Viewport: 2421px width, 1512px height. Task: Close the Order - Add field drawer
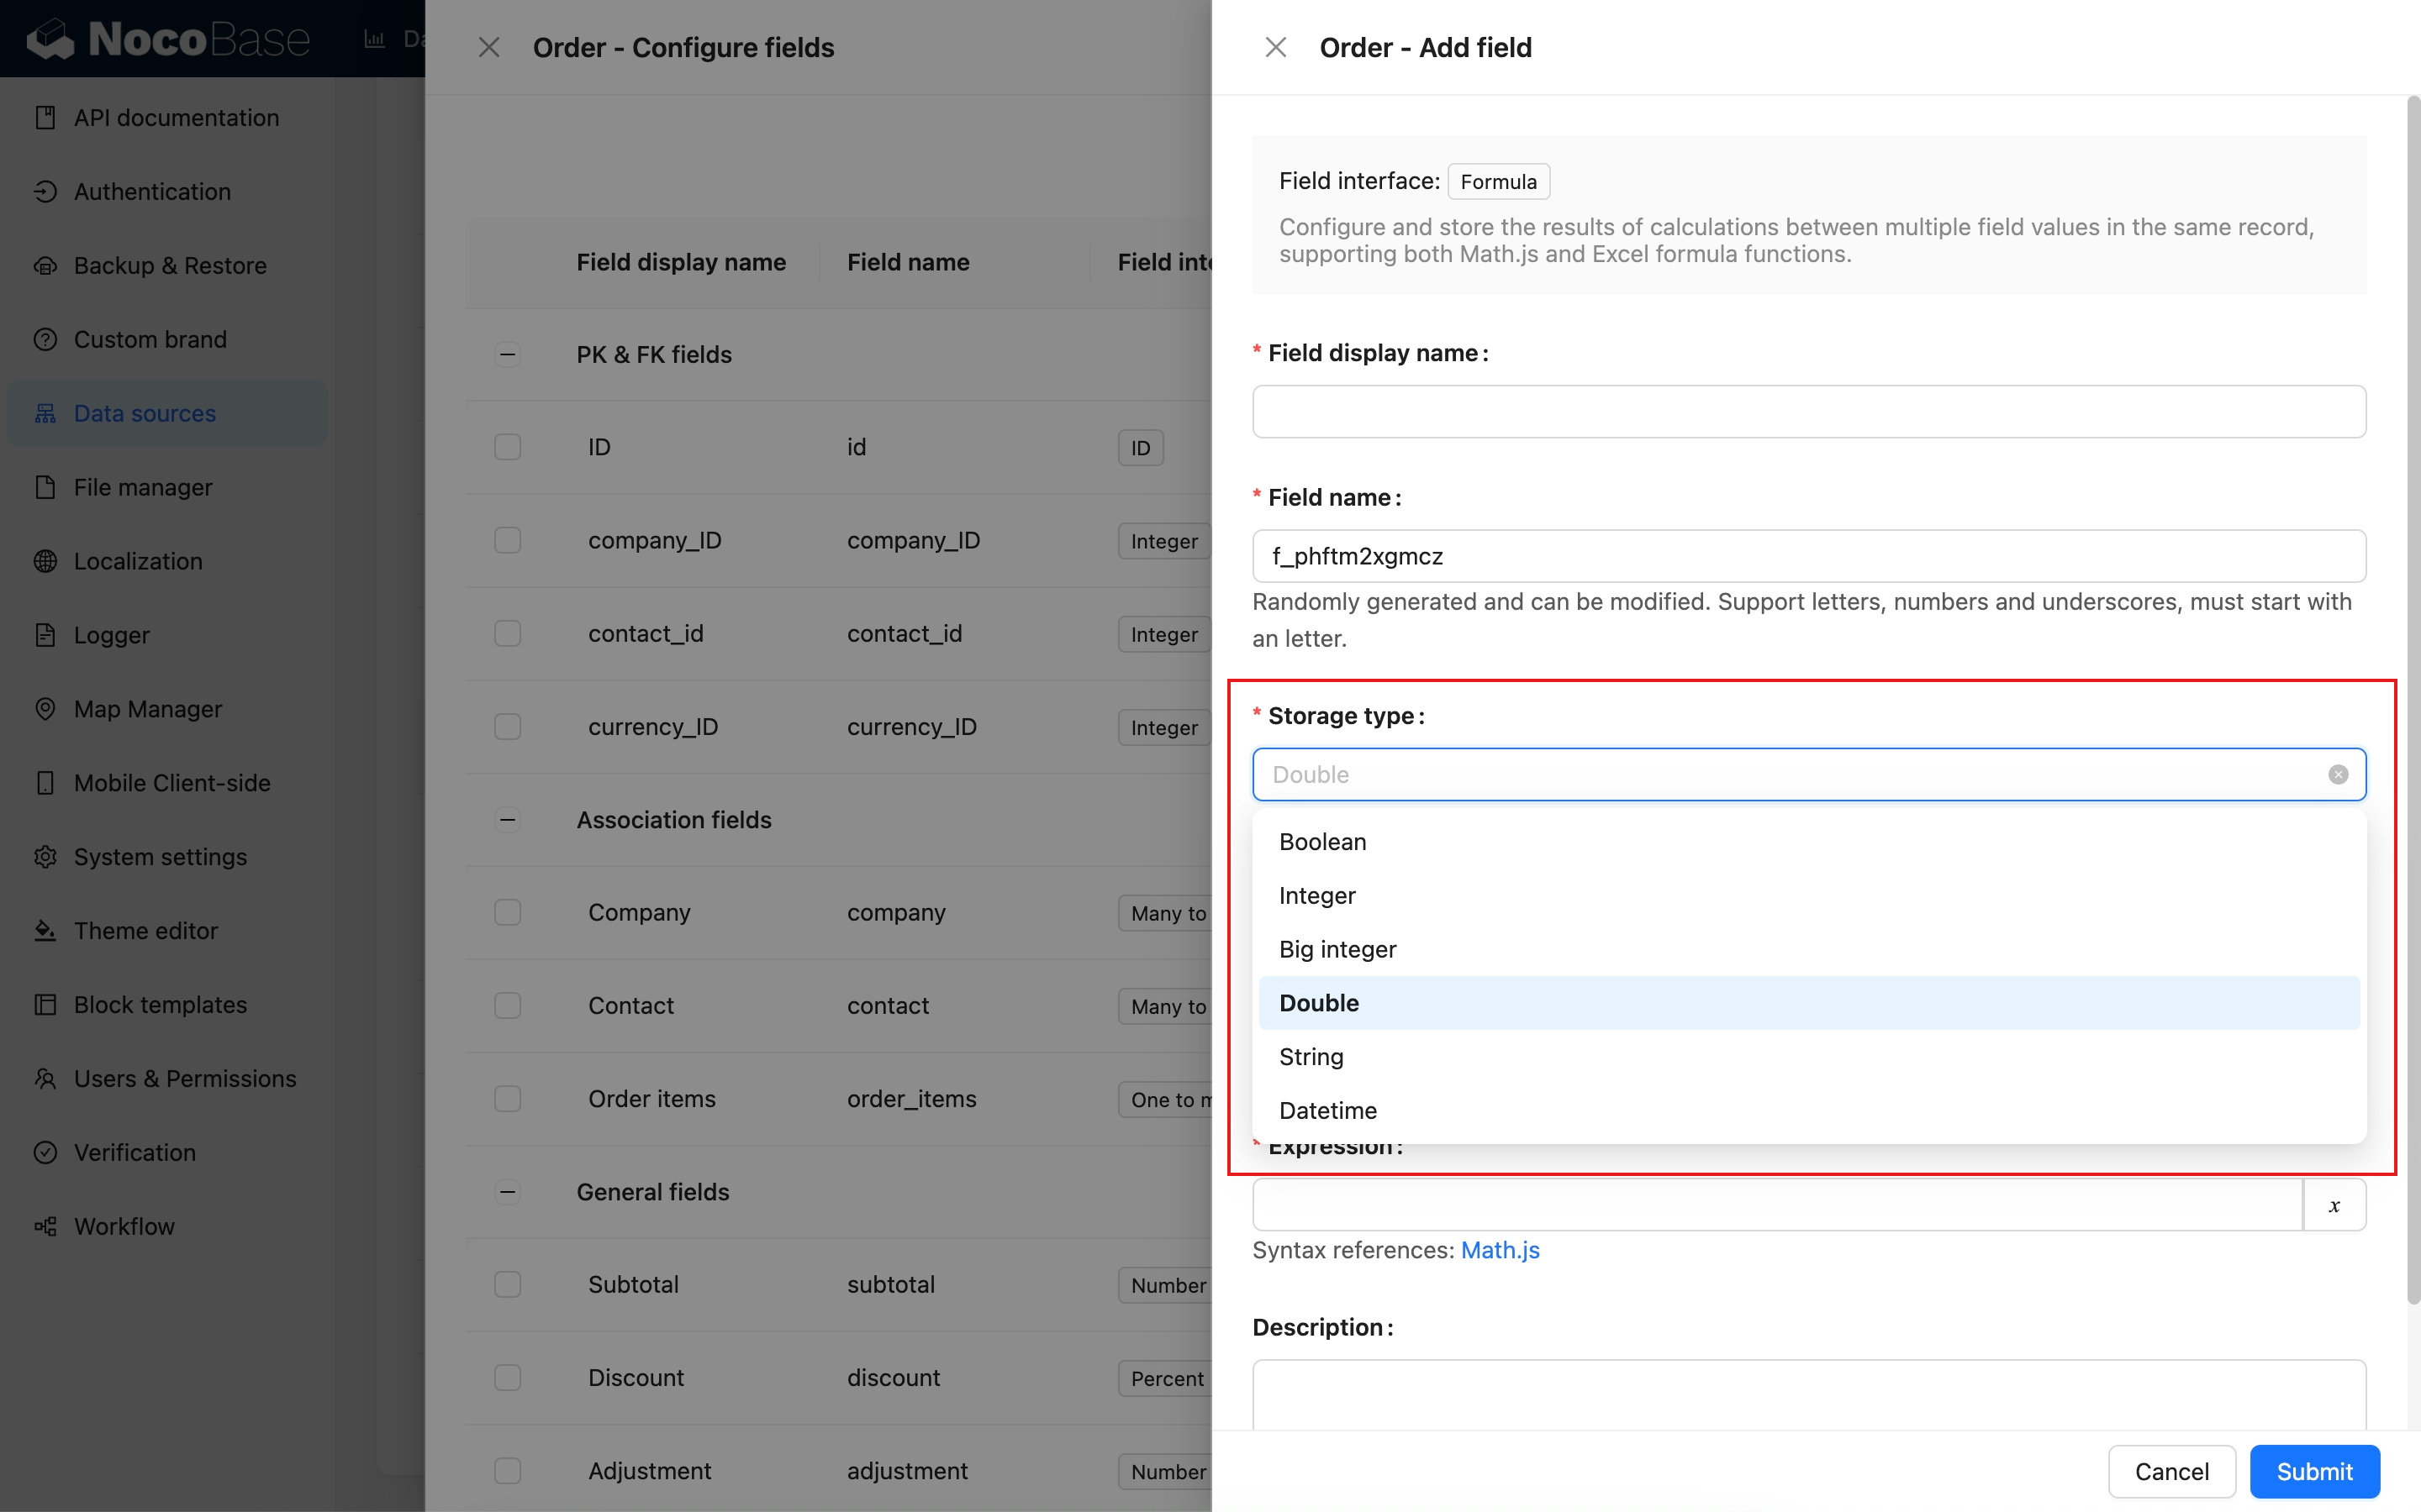coord(1275,47)
